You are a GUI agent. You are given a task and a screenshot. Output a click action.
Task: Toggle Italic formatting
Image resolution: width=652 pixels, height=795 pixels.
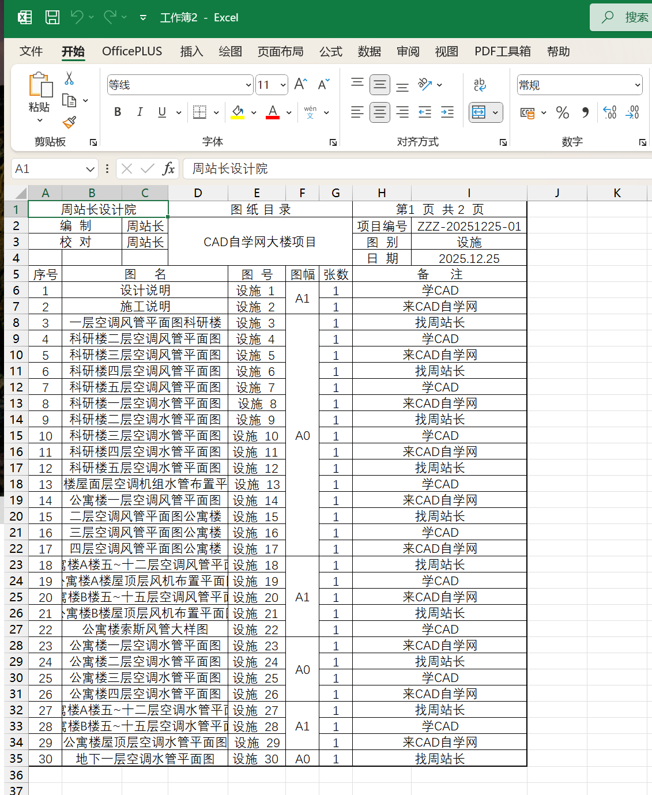tap(140, 112)
